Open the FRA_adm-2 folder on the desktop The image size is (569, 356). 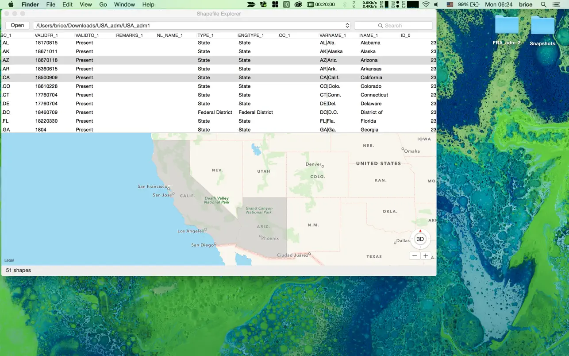(x=507, y=25)
